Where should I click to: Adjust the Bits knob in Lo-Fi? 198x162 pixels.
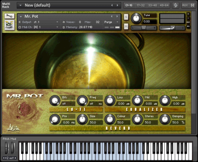[55, 101]
